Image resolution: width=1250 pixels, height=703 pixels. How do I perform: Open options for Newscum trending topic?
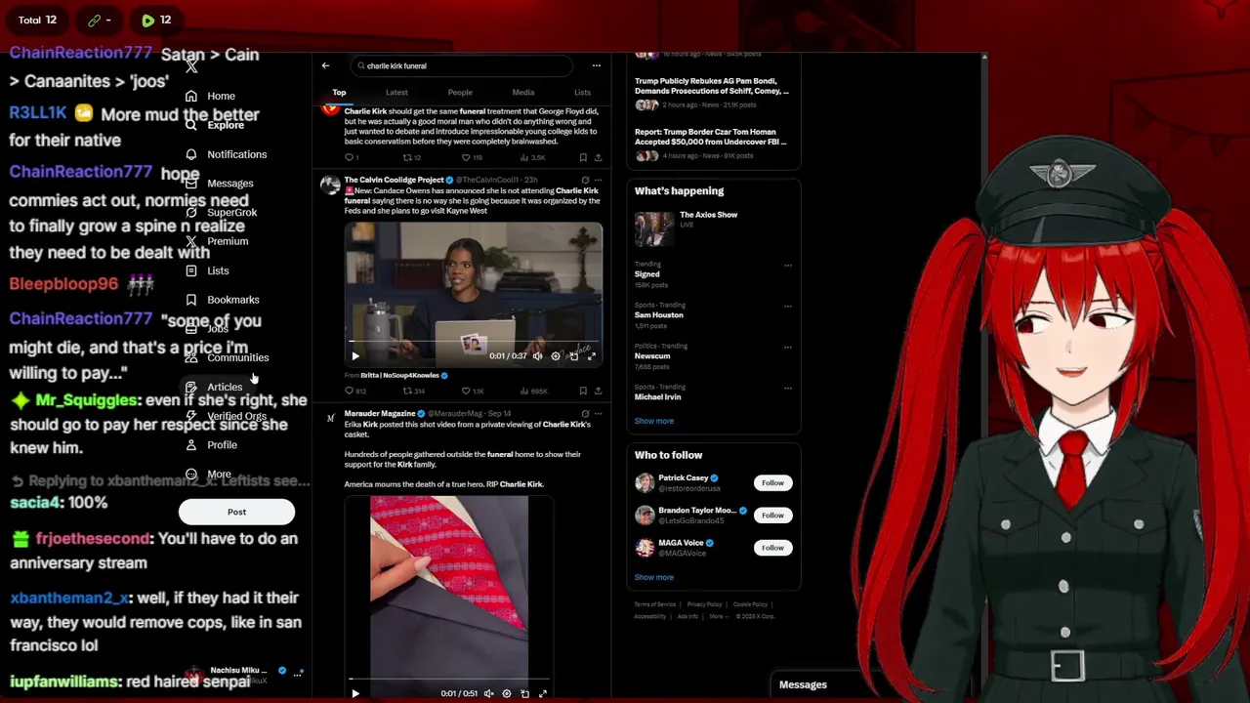[x=788, y=347]
